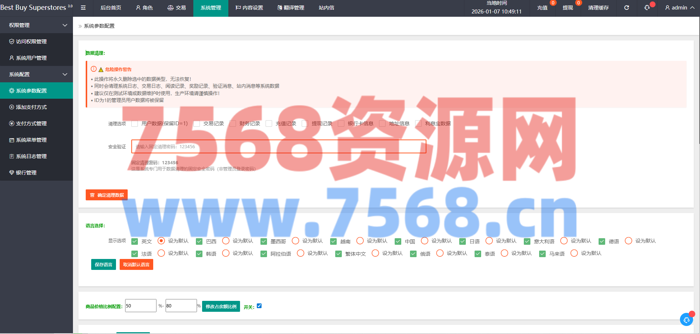Uncheck the 英文 language checkbox
The image size is (700, 334).
pyautogui.click(x=135, y=241)
